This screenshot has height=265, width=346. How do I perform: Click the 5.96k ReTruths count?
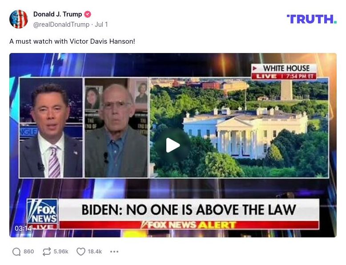pyautogui.click(x=61, y=252)
